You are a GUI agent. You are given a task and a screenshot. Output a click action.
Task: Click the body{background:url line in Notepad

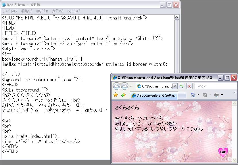(x=42, y=59)
